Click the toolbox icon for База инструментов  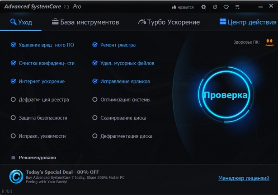pos(55,22)
